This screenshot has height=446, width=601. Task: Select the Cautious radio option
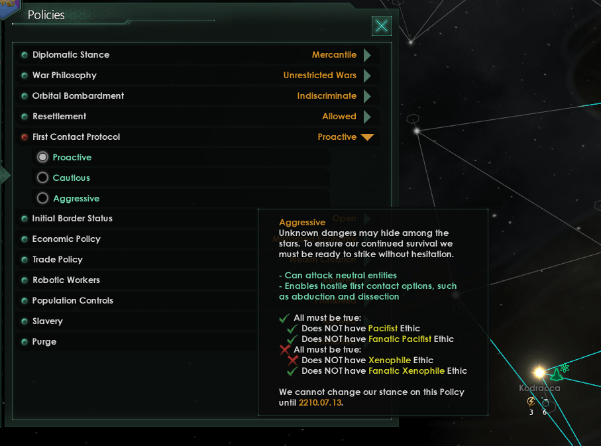click(42, 178)
